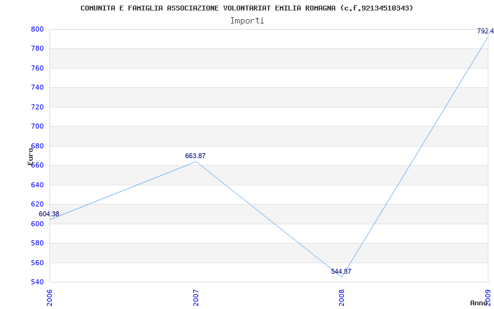Click the 740 y-axis tick label
The image size is (494, 309).
tap(36, 88)
